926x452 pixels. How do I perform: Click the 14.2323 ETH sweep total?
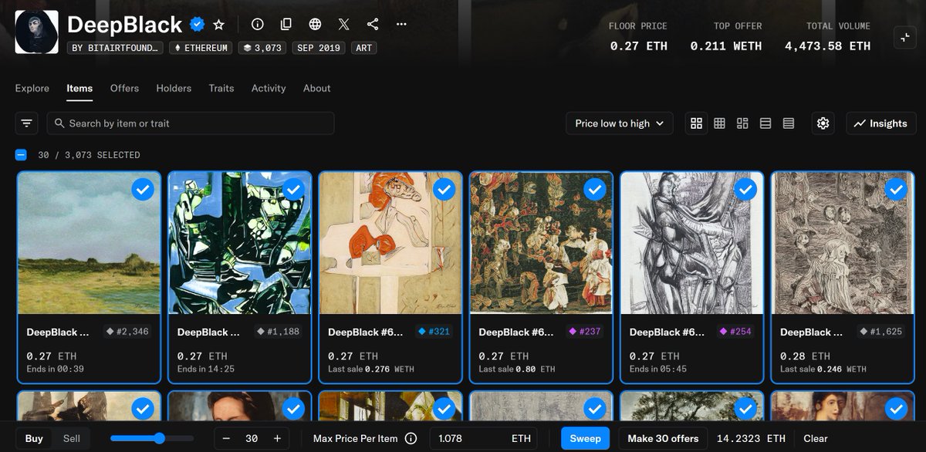751,438
